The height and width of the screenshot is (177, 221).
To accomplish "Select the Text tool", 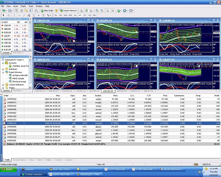I will [39, 15].
